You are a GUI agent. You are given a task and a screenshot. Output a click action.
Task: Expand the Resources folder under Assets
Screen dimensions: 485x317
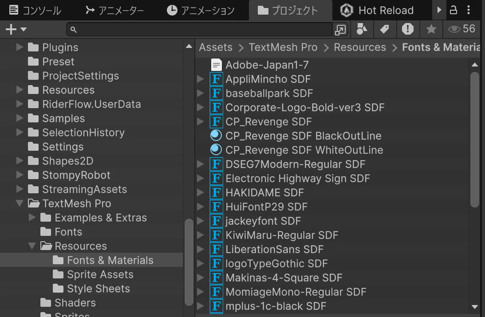coord(20,90)
